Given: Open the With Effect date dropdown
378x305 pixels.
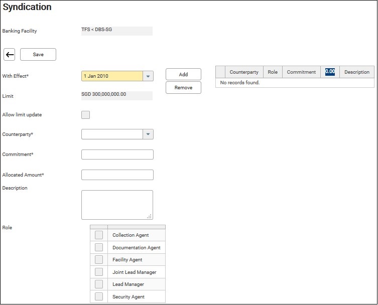Looking at the screenshot, I should tap(148, 76).
